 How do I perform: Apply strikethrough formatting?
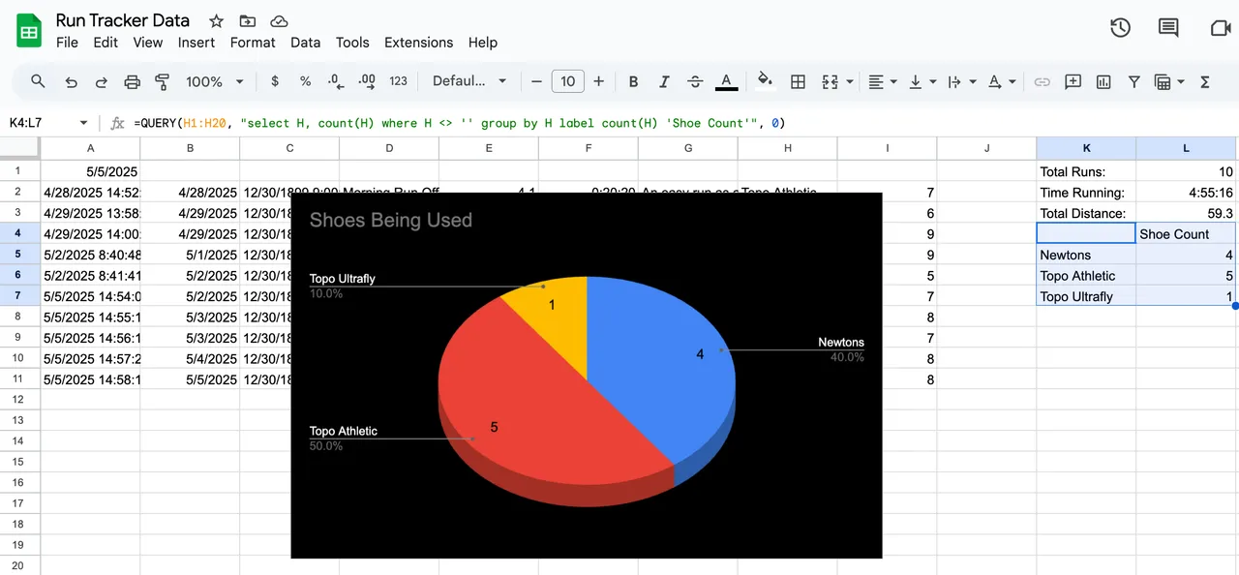[695, 81]
